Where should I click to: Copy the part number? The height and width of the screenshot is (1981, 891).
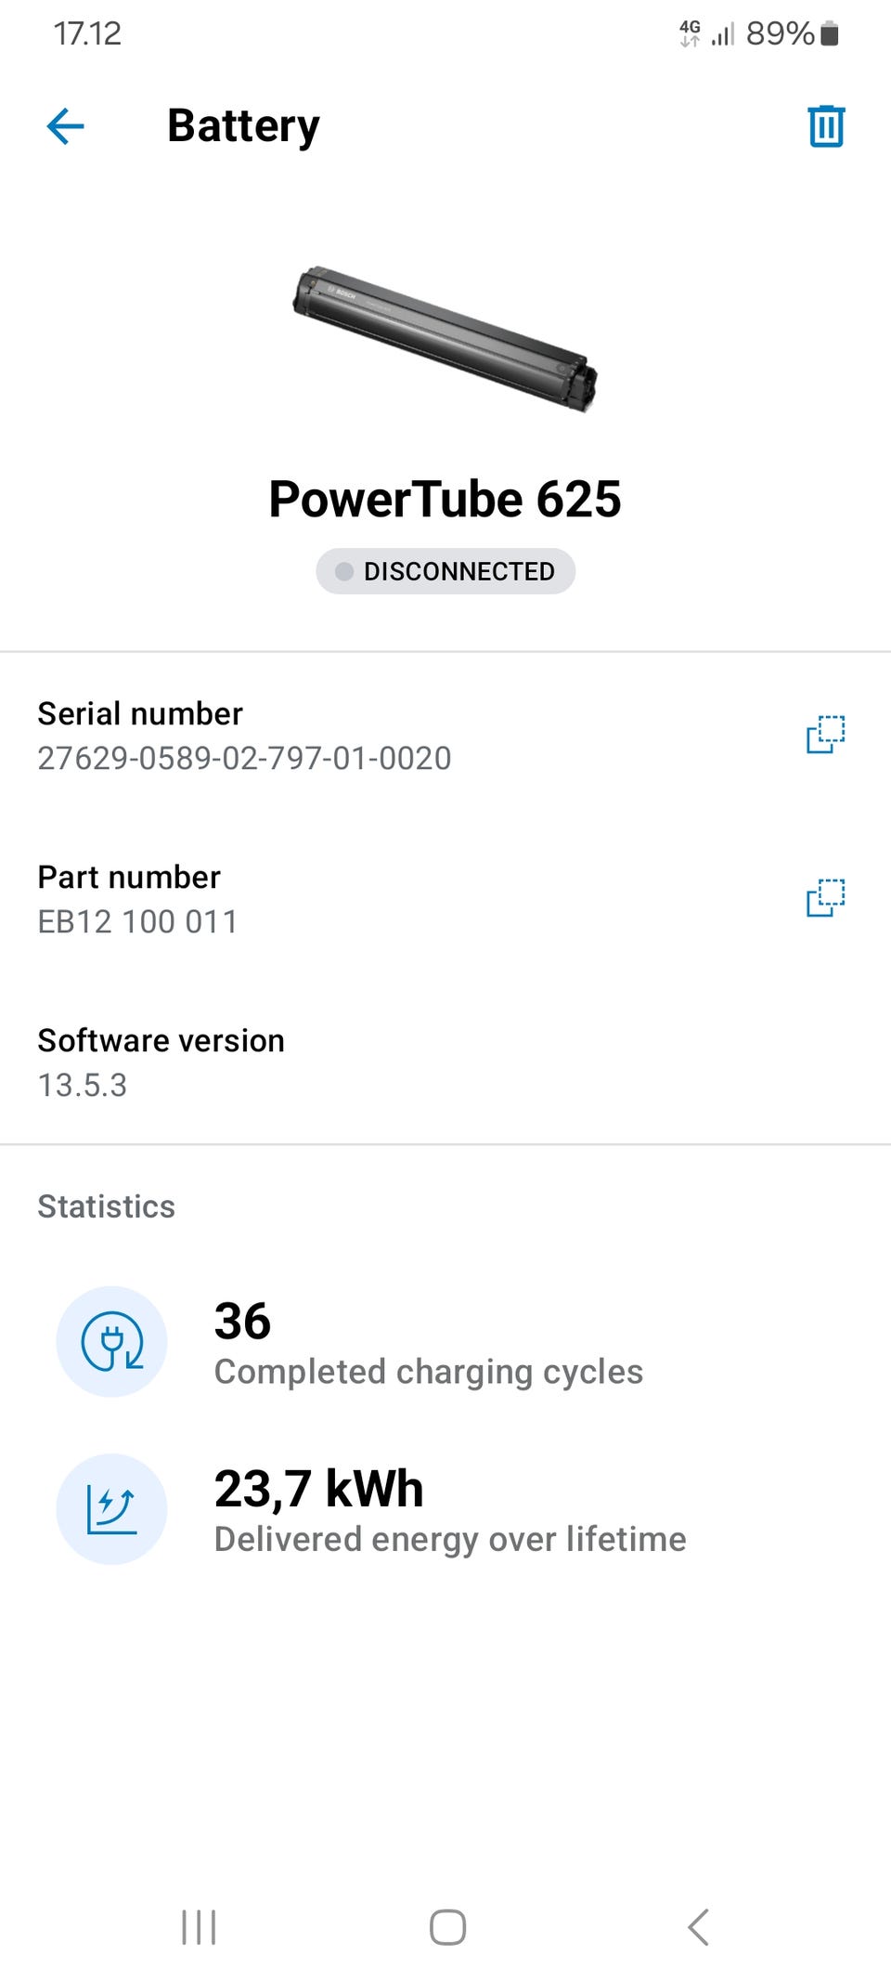(825, 898)
